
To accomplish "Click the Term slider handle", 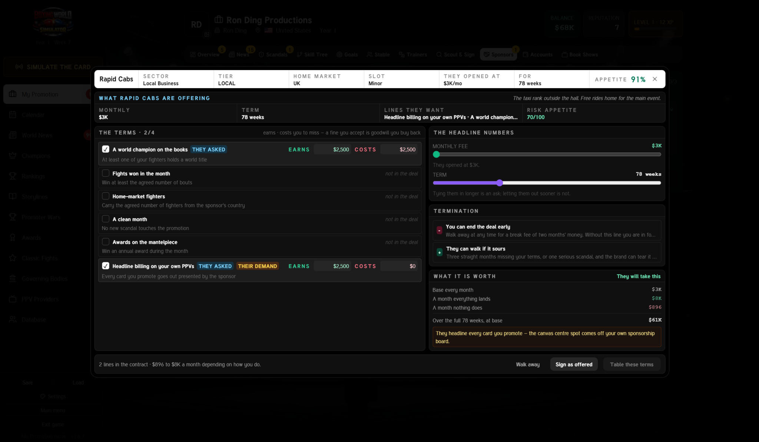I will point(500,183).
